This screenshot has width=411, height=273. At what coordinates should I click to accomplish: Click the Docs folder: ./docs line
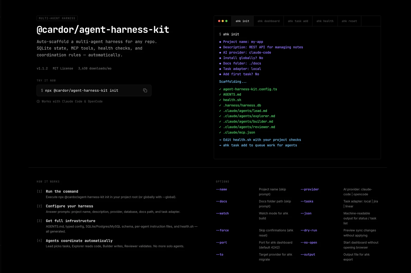click(x=240, y=63)
